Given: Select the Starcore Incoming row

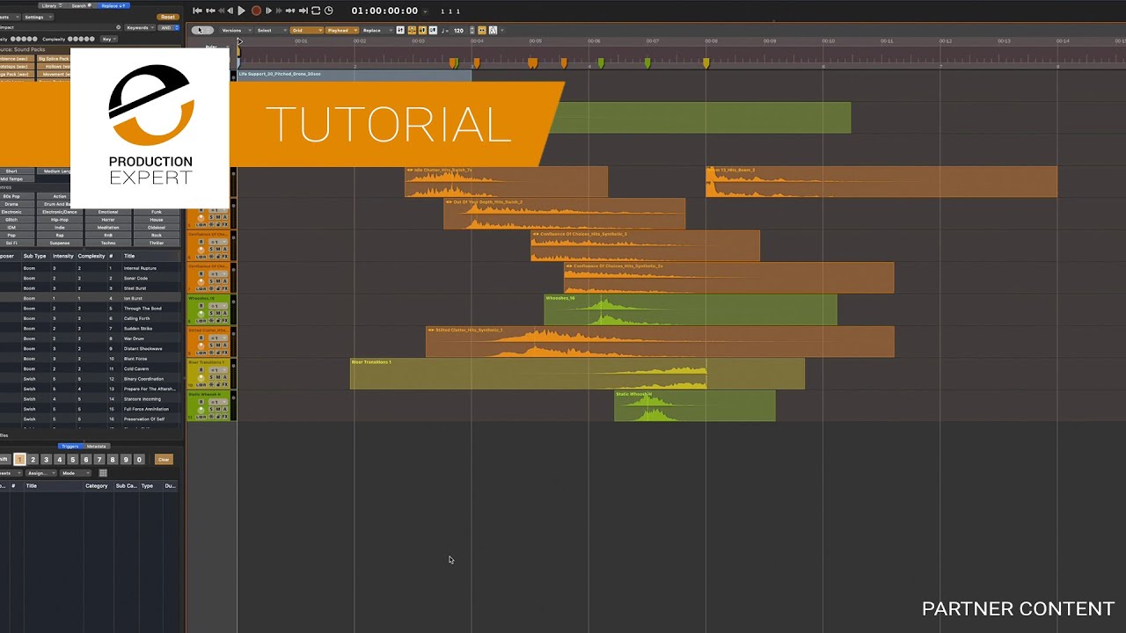Looking at the screenshot, I should coord(91,399).
